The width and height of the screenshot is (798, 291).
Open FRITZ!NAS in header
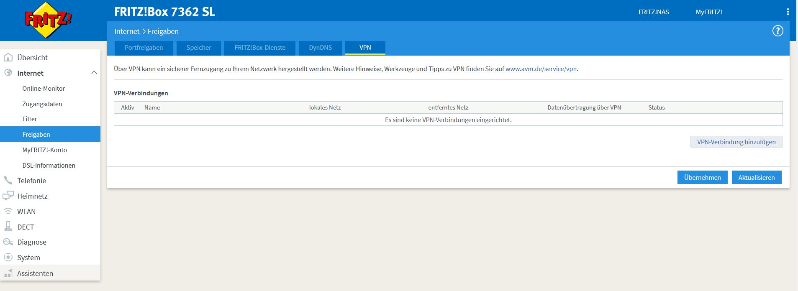(654, 12)
